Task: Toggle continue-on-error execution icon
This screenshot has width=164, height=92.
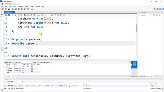Action: 25,15
